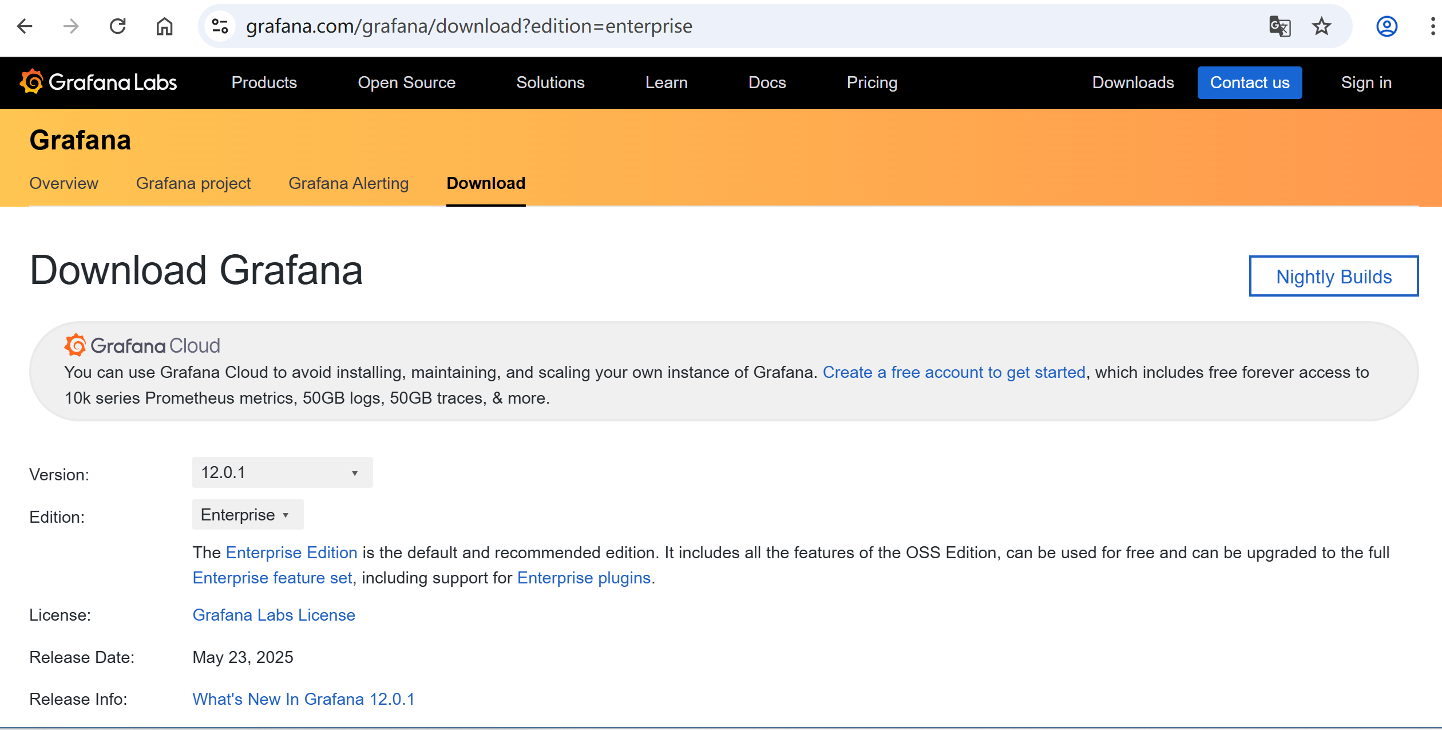Screen dimensions: 1442x730
Task: Click the Grafana title in orange header
Action: (x=81, y=140)
